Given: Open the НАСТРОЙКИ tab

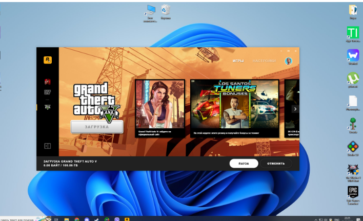Looking at the screenshot, I should tap(264, 61).
